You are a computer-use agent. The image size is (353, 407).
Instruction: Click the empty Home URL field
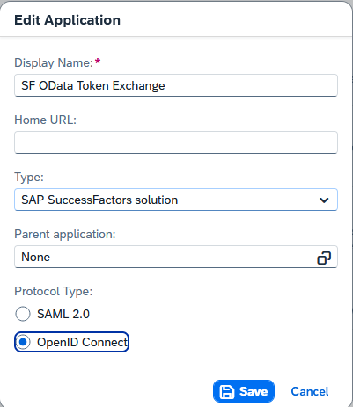(x=176, y=142)
